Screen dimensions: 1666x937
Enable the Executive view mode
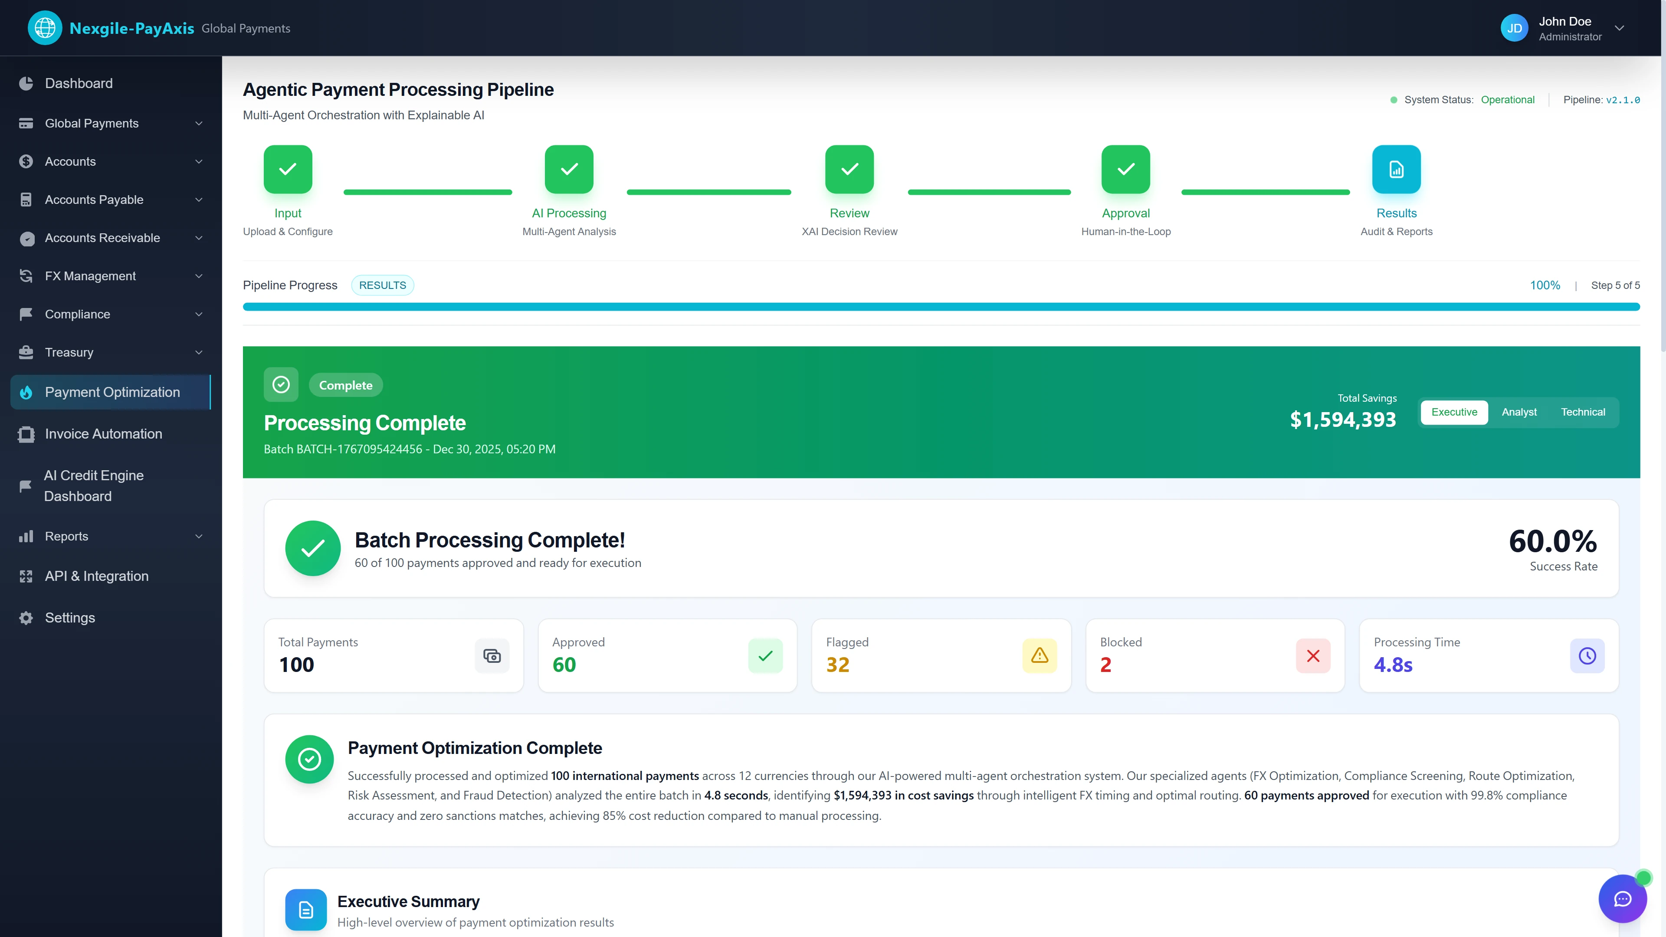coord(1454,412)
